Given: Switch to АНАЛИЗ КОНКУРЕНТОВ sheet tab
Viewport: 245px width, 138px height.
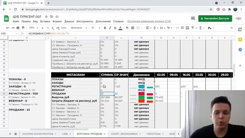Looking at the screenshot, I should 38,134.
